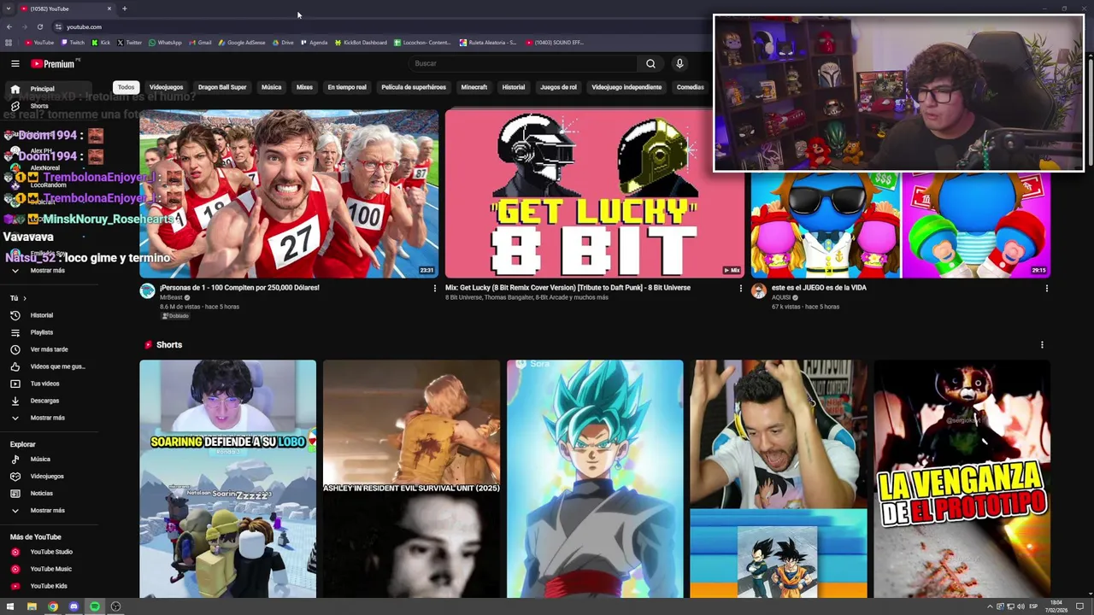The width and height of the screenshot is (1094, 615).
Task: Open Gmail bookmark
Action: pos(200,43)
